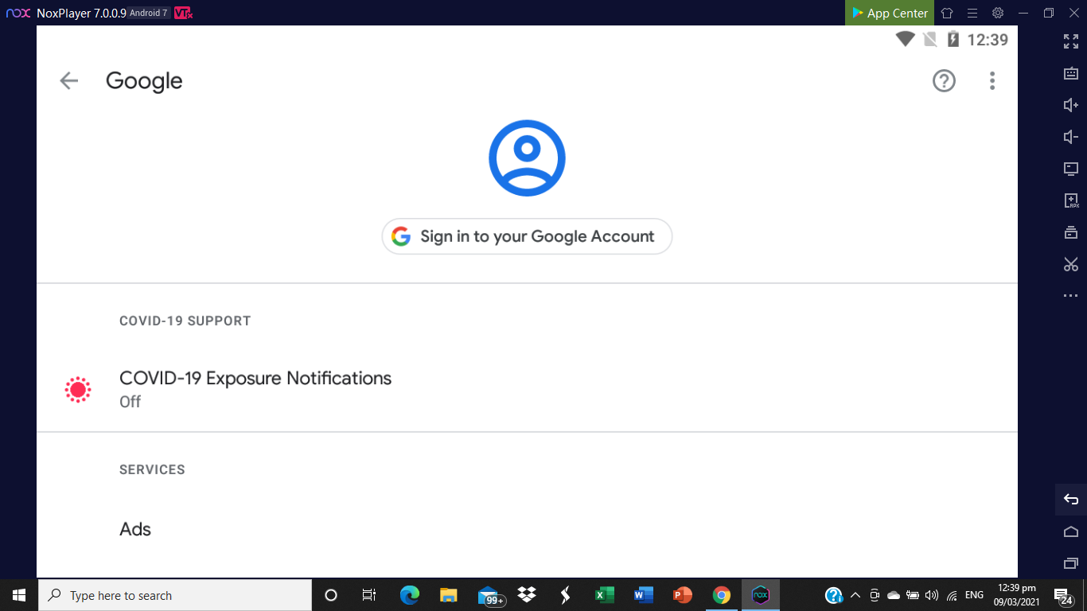Open Nox App Center
This screenshot has height=611, width=1087.
(x=889, y=13)
